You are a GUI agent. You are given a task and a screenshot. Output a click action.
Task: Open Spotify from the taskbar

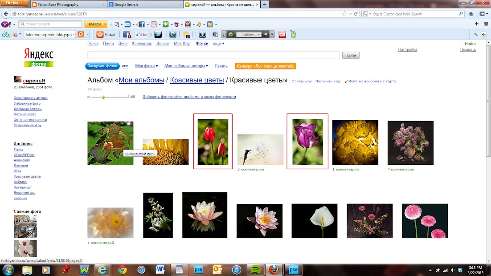point(255,270)
